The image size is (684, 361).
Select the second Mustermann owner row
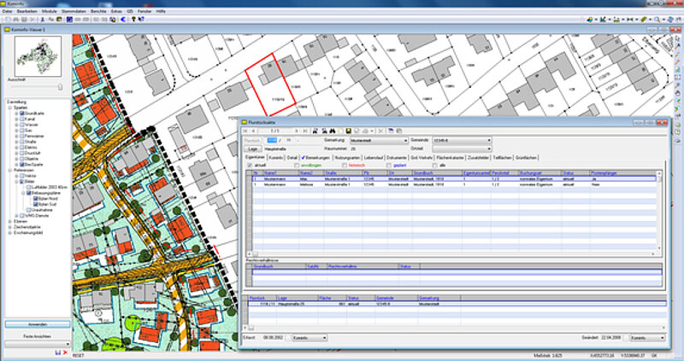point(454,184)
